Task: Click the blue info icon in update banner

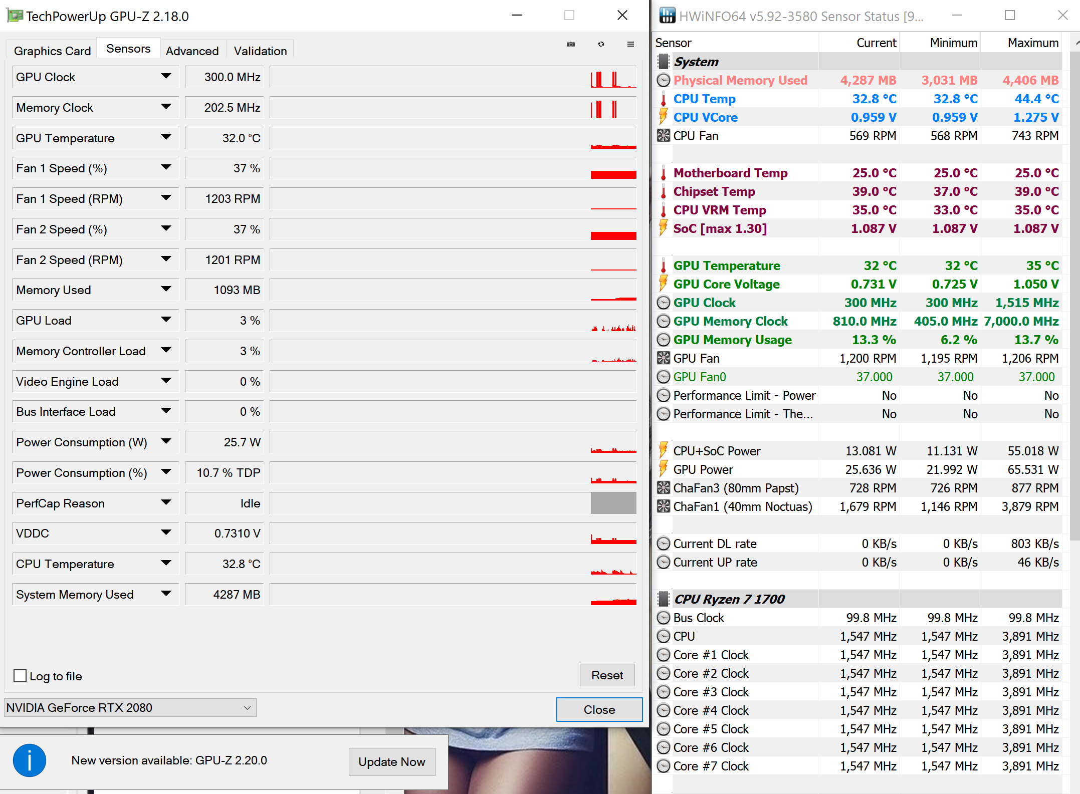Action: (x=30, y=760)
